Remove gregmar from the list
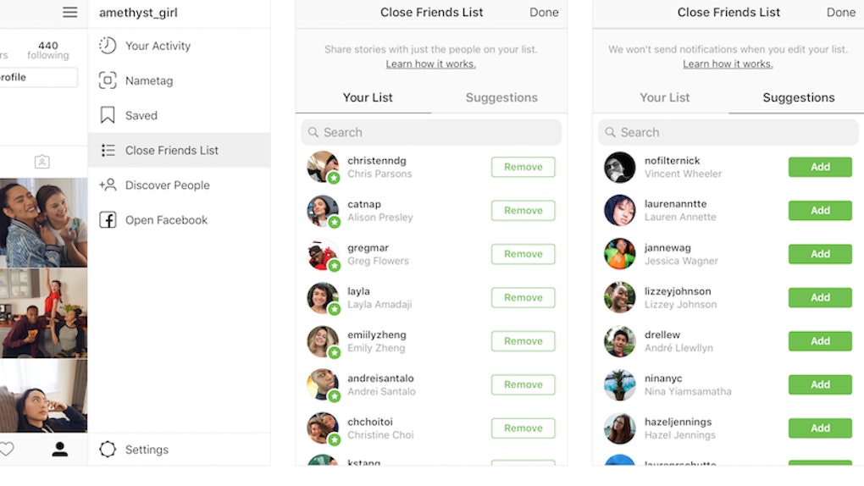The width and height of the screenshot is (864, 486). coord(523,254)
